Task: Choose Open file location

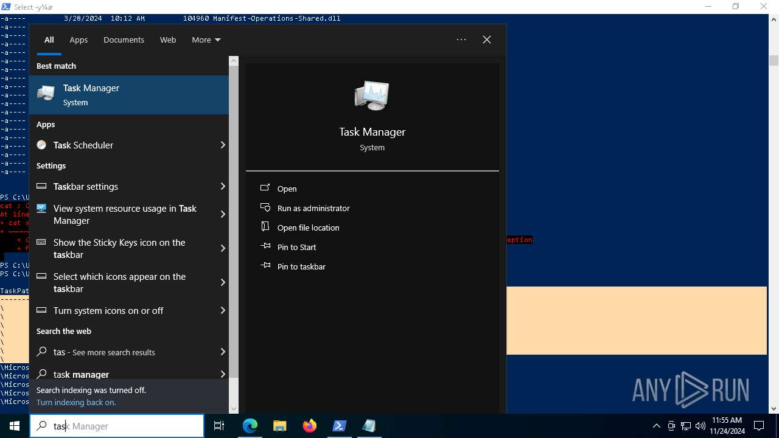Action: pyautogui.click(x=309, y=228)
